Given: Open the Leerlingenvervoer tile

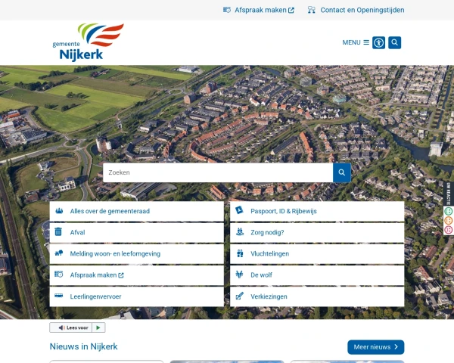Looking at the screenshot, I should click(x=137, y=296).
